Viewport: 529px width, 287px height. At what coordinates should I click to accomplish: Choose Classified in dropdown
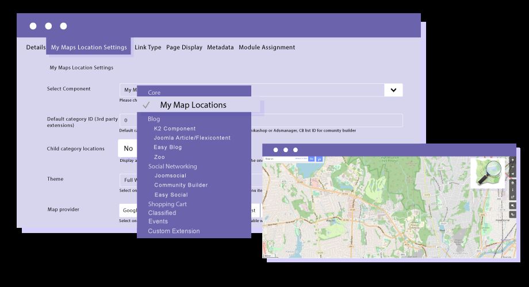tap(162, 213)
